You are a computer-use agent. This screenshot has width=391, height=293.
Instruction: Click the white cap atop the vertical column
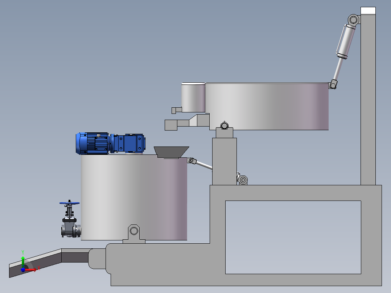pyautogui.click(x=368, y=11)
